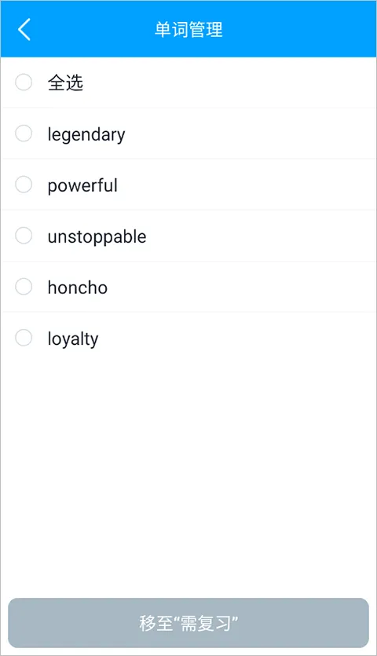Mark the unstoppable selection circle
The height and width of the screenshot is (656, 377).
[24, 236]
